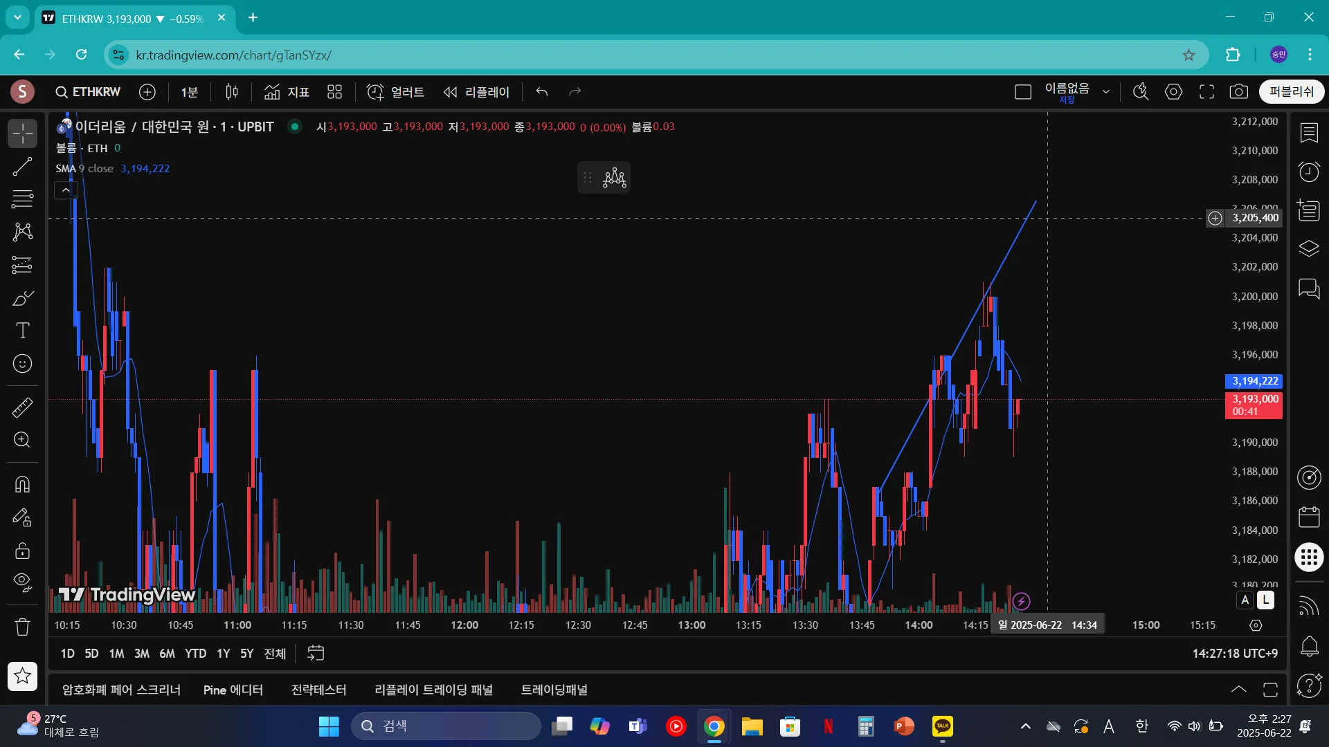This screenshot has height=747, width=1329.
Task: Collapse the indicator legend chevron
Action: tap(66, 190)
